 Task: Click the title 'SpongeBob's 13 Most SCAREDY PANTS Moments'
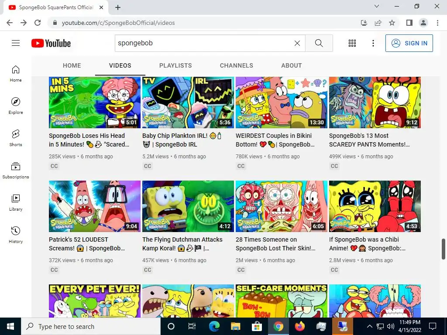click(369, 140)
